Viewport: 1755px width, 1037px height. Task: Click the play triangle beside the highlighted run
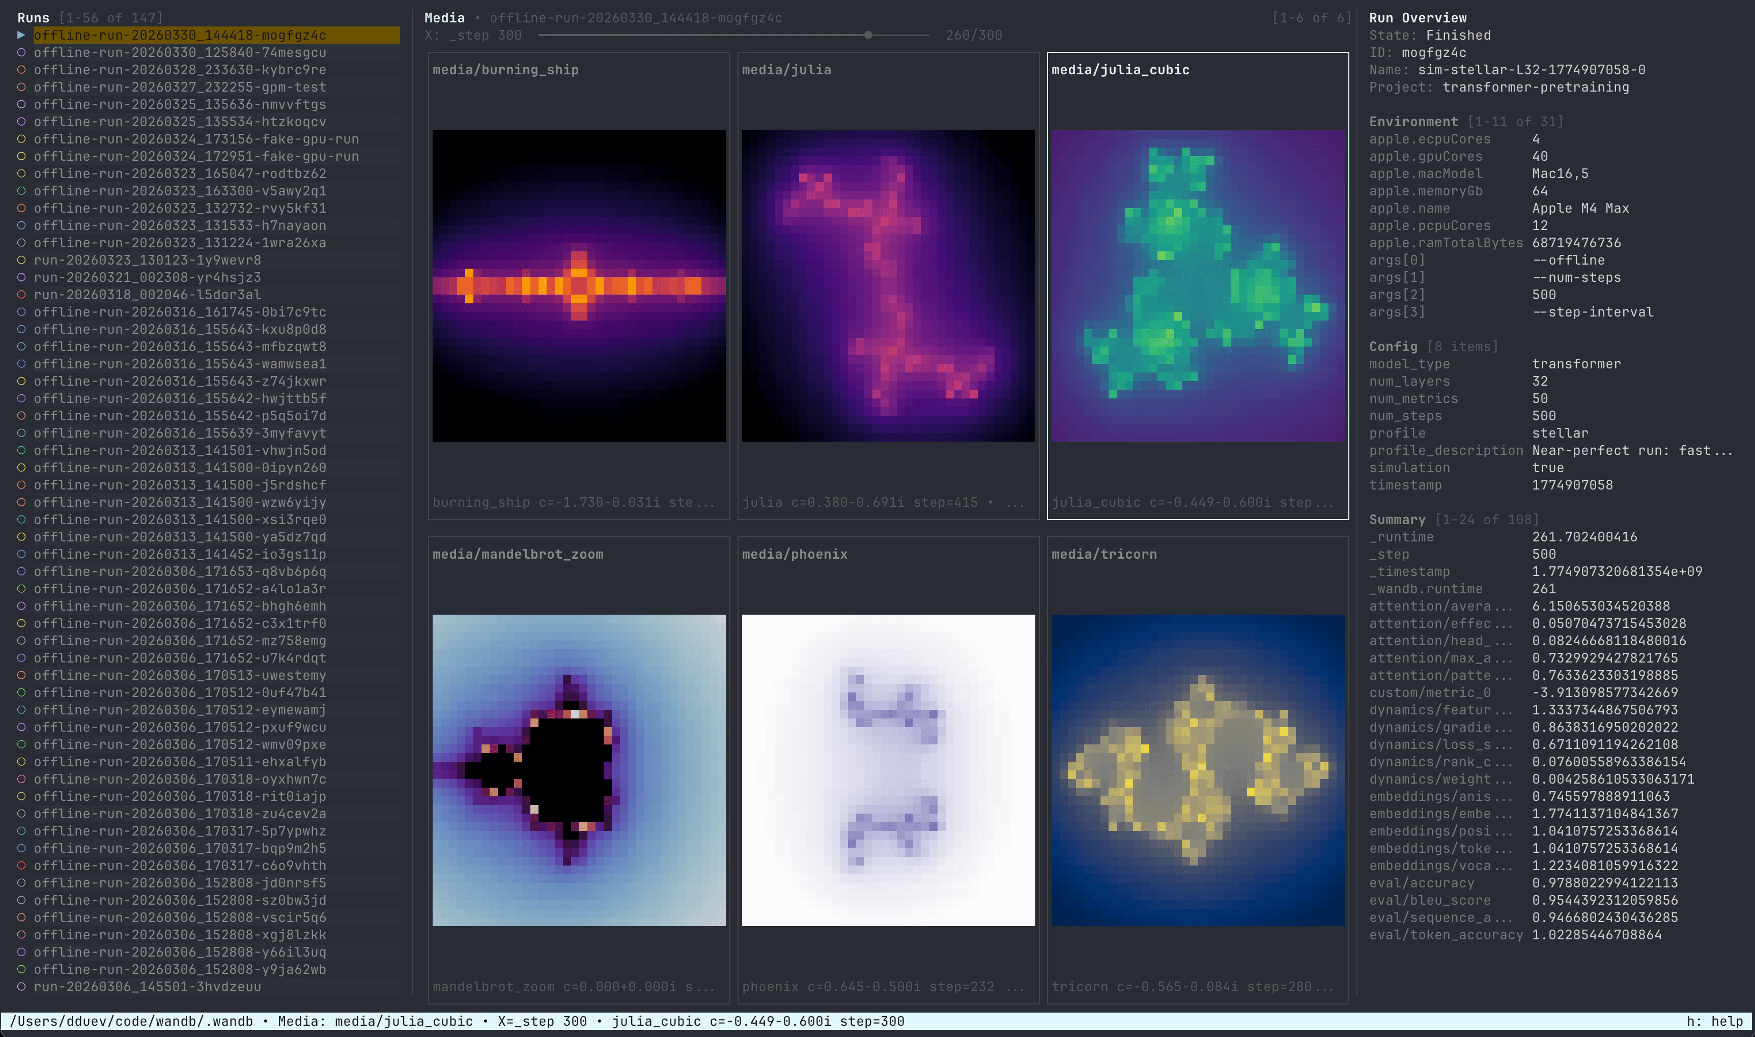[x=23, y=34]
